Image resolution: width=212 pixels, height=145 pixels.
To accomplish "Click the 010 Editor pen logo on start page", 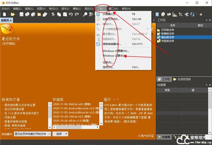I will tap(7, 29).
